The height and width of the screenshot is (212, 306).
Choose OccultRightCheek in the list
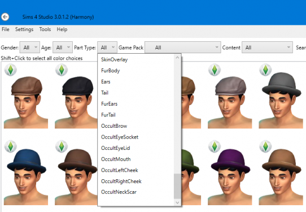pos(135,181)
